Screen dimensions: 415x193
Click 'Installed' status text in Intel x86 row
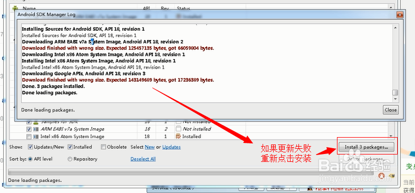point(191,137)
